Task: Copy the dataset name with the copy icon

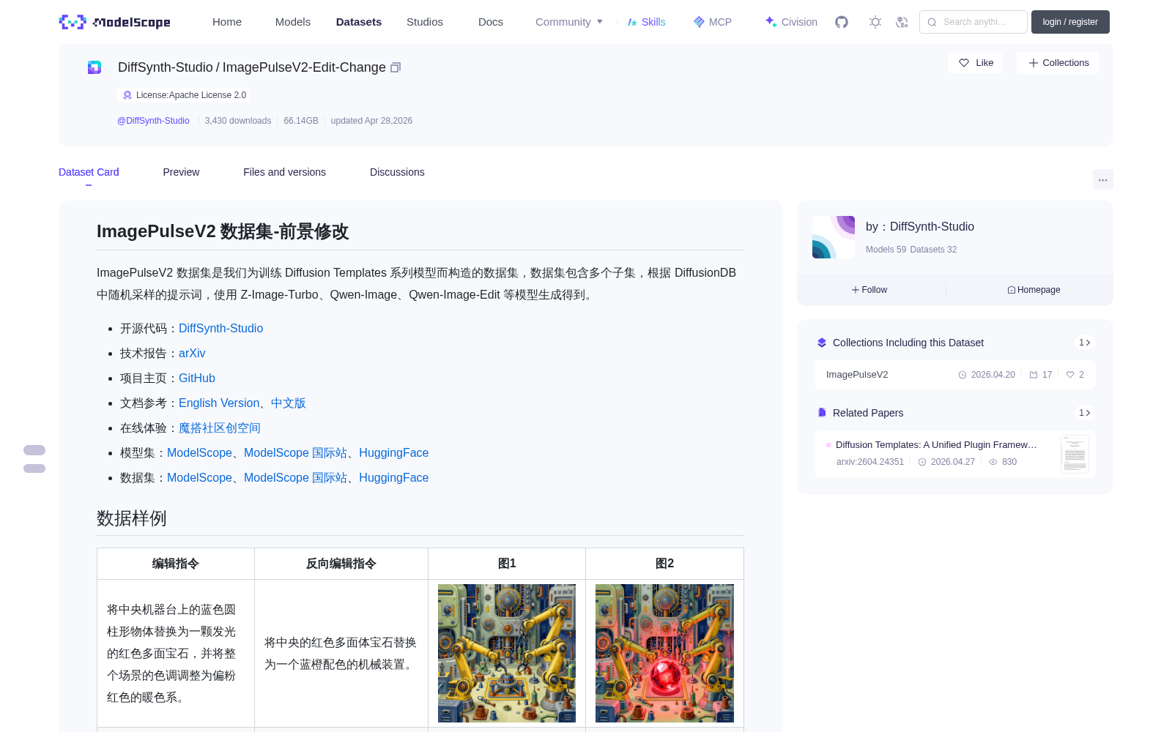Action: [396, 67]
